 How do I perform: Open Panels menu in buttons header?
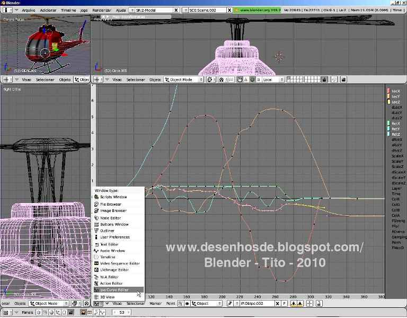(27, 313)
